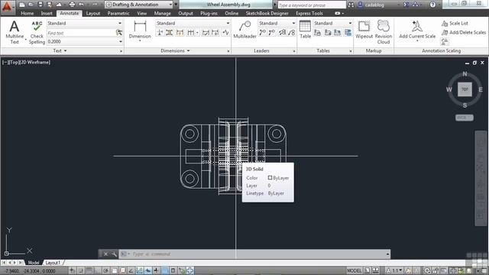Open the Home ribbon tab
The image size is (489, 275).
coord(28,14)
